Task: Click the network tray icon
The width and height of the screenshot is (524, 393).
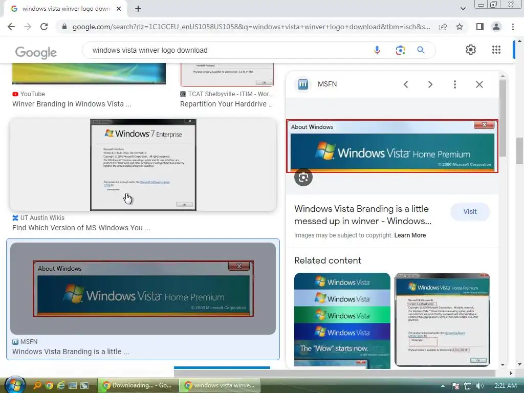Action: (x=468, y=386)
